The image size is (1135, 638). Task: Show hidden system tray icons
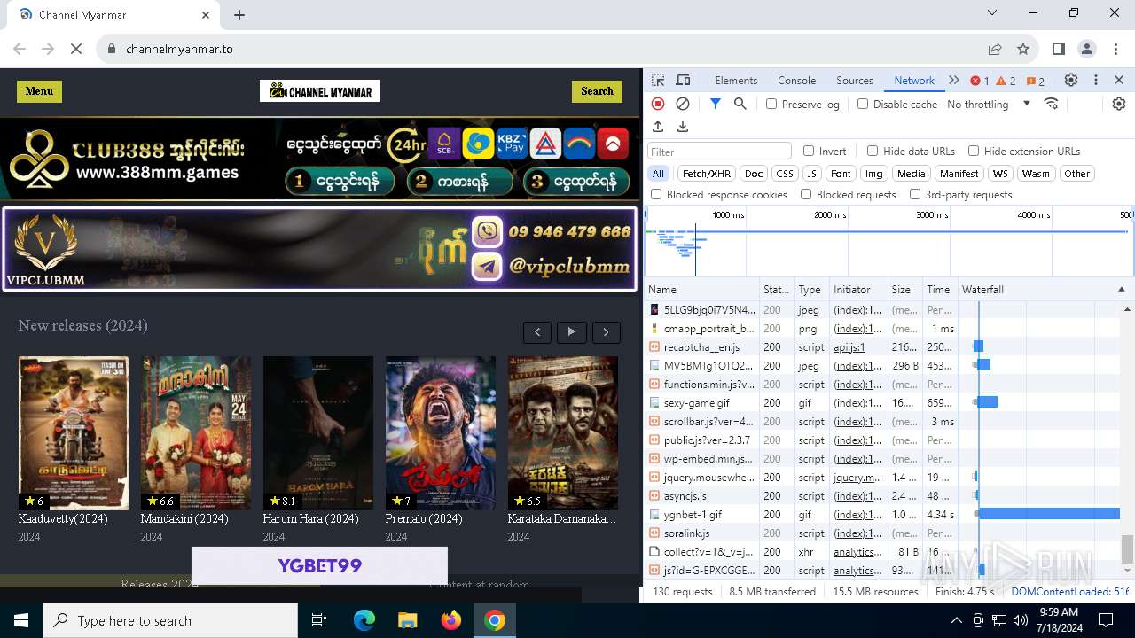(x=956, y=620)
